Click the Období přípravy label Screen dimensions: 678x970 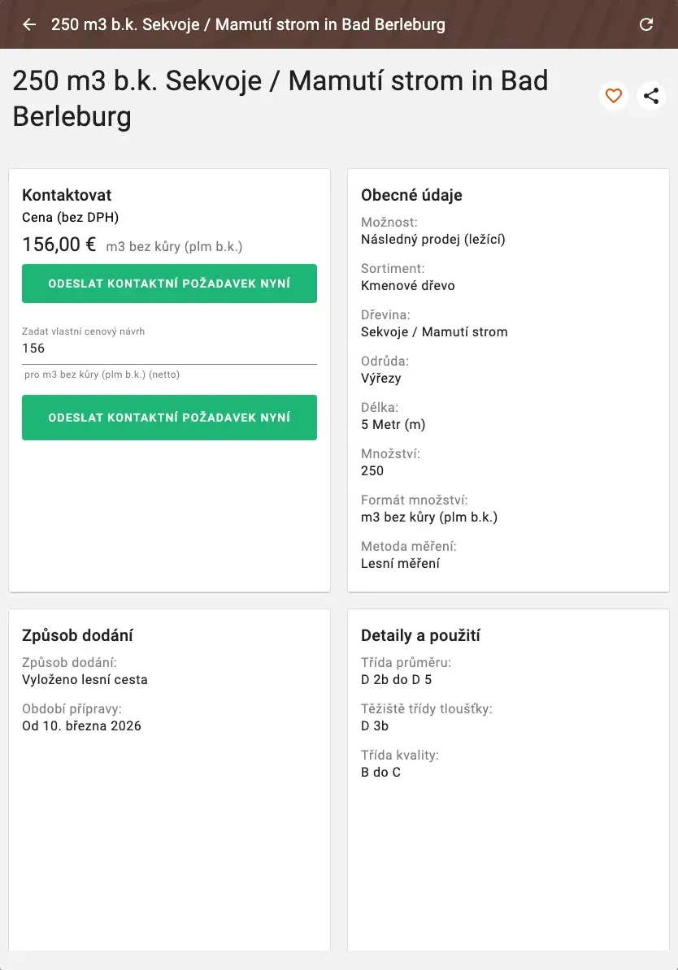coord(72,709)
